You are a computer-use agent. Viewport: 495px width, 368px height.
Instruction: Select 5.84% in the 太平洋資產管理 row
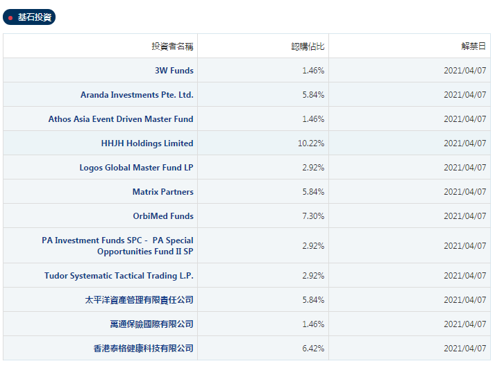(313, 299)
